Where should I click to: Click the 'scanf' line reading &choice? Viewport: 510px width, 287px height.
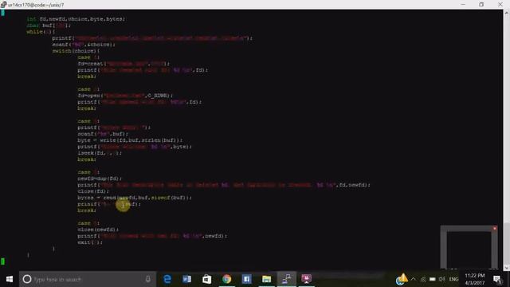pyautogui.click(x=84, y=45)
